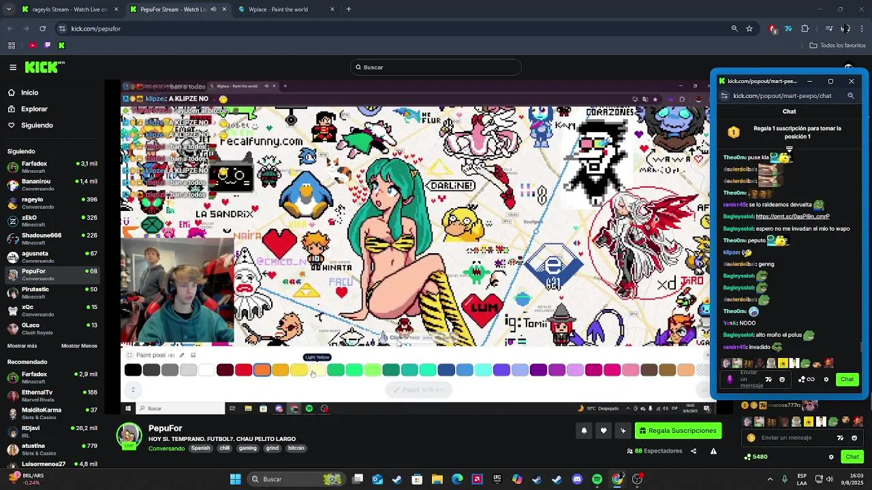872x490 pixels.
Task: Click Chat send button in popout window
Action: coord(847,379)
